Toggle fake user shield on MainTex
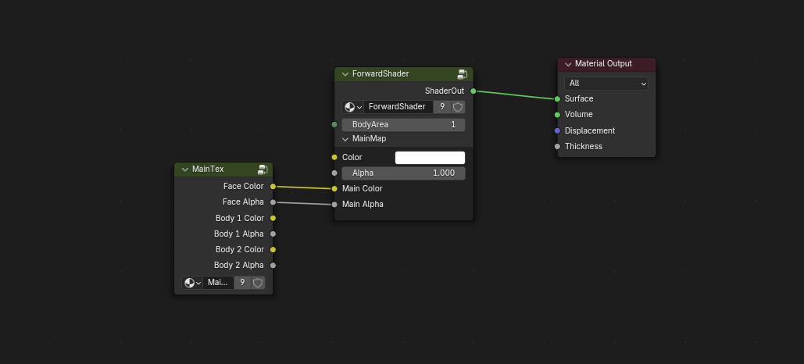804x364 pixels. coord(258,283)
